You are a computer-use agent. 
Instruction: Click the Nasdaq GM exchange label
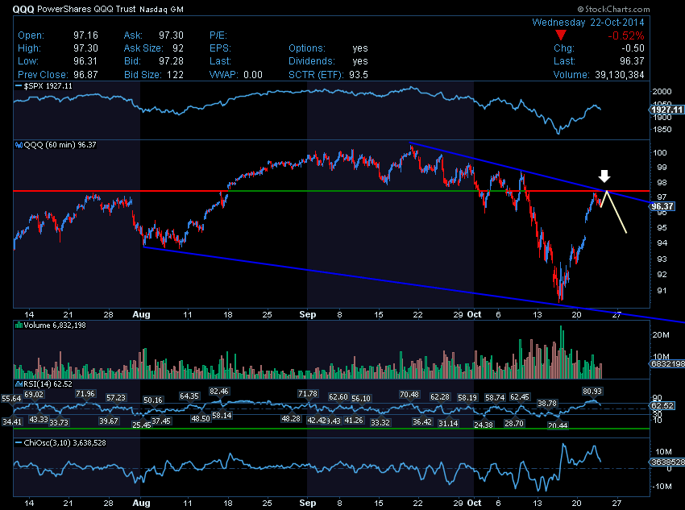[x=162, y=9]
